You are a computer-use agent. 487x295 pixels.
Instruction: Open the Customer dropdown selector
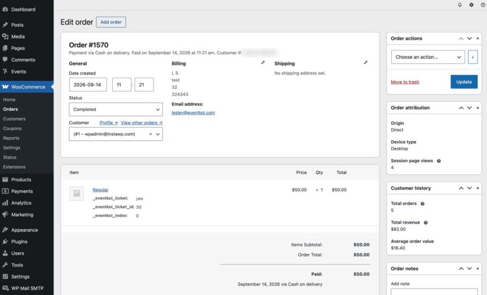[116, 134]
